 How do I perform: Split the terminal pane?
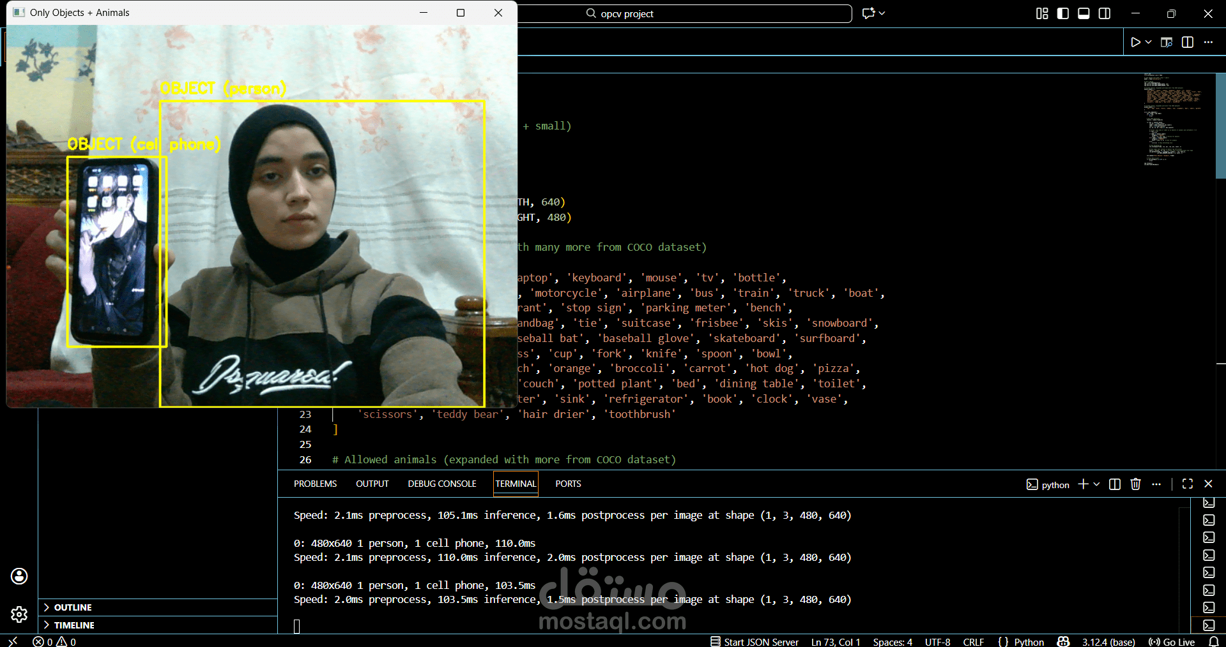click(1115, 484)
